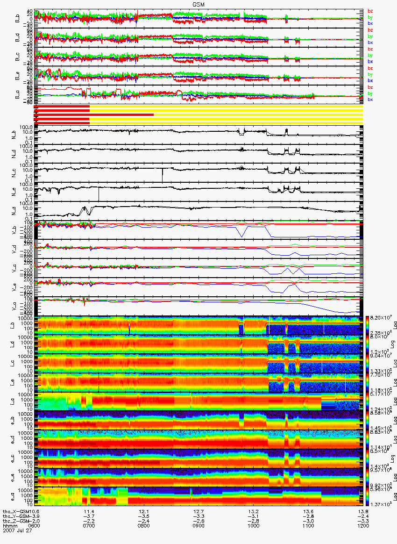Click the -3.5 Y-GSM position value
Viewport: 397px width, 544px height.
143,516
